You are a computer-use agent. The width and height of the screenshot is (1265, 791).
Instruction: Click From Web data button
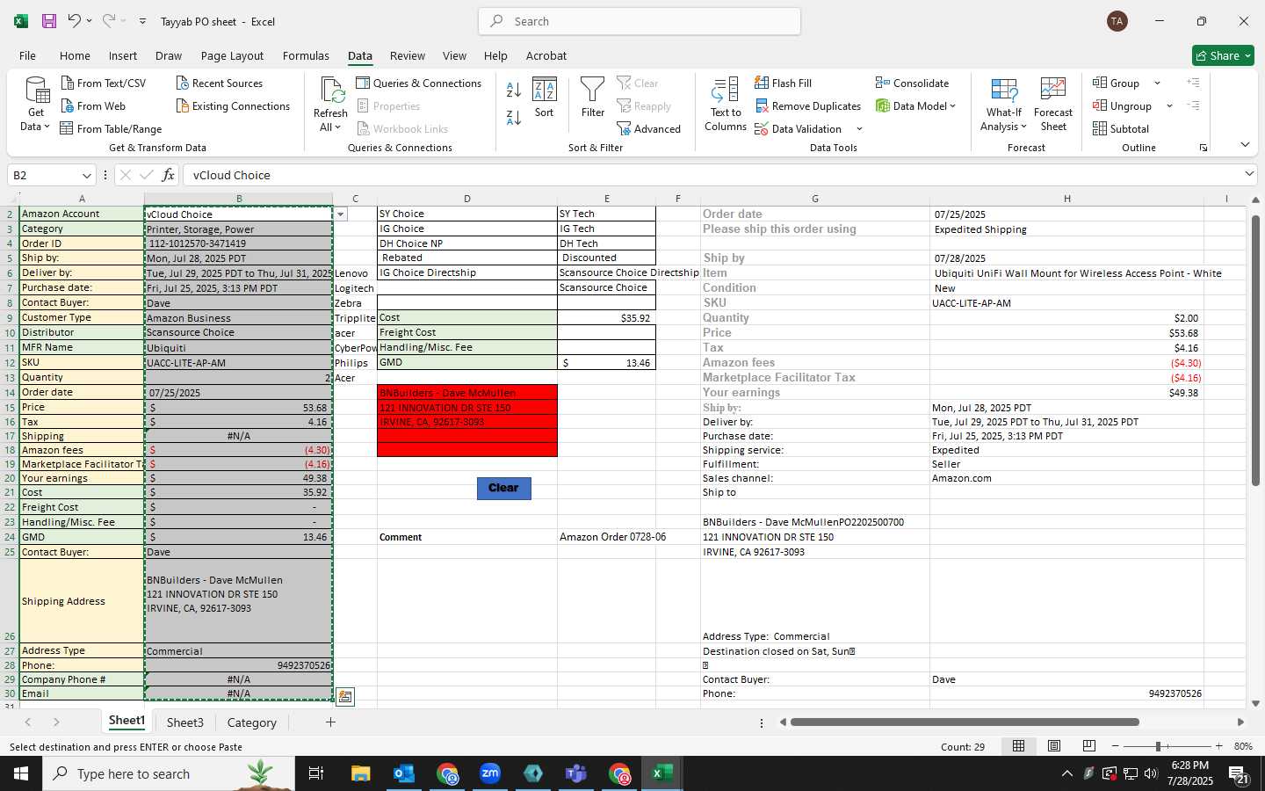pos(93,105)
